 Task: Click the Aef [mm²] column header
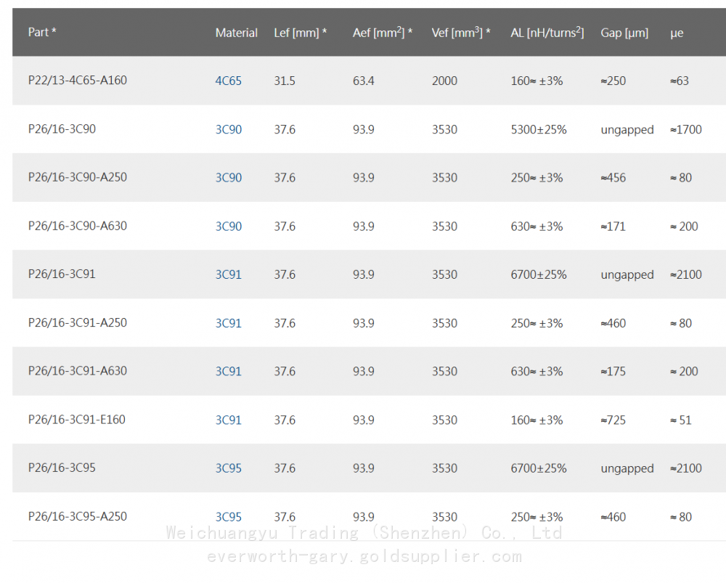(382, 33)
